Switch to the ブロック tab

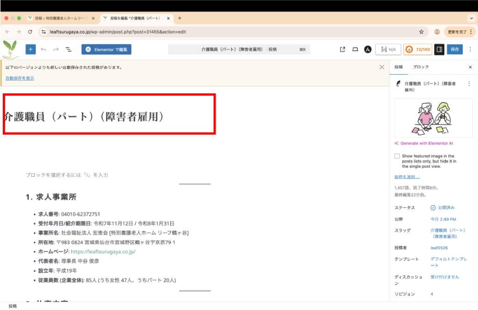(421, 67)
